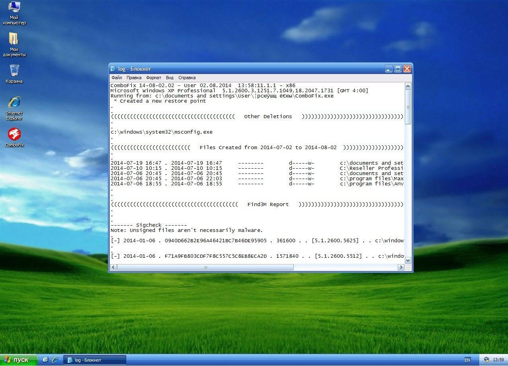Image resolution: width=508 pixels, height=366 pixels.
Task: Click the vertical scrollbar thumb
Action: tap(408, 107)
